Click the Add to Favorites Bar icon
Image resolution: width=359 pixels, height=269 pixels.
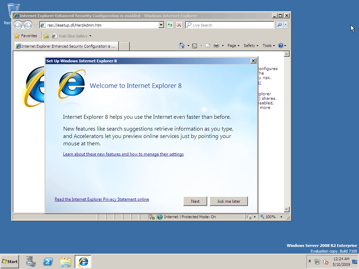46,36
